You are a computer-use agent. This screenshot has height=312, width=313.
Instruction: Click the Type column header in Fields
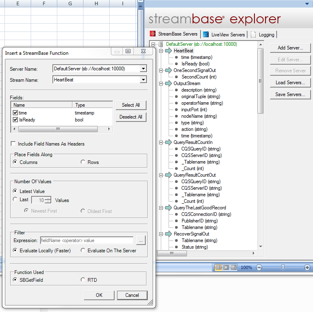pyautogui.click(x=92, y=105)
